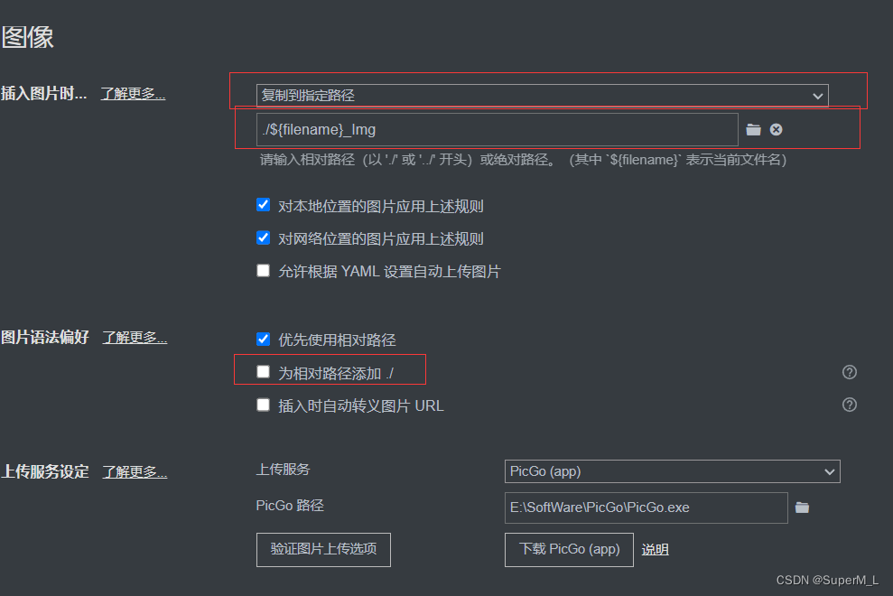893x596 pixels.
Task: Disable 对本地位置的图片应用上述规则
Action: click(x=263, y=205)
